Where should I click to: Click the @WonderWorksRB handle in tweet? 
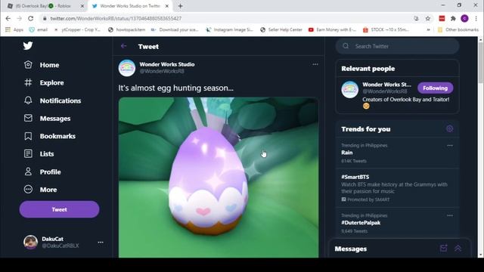162,71
